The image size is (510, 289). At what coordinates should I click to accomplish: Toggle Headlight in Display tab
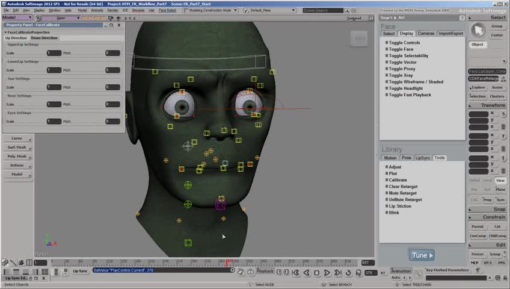click(405, 89)
